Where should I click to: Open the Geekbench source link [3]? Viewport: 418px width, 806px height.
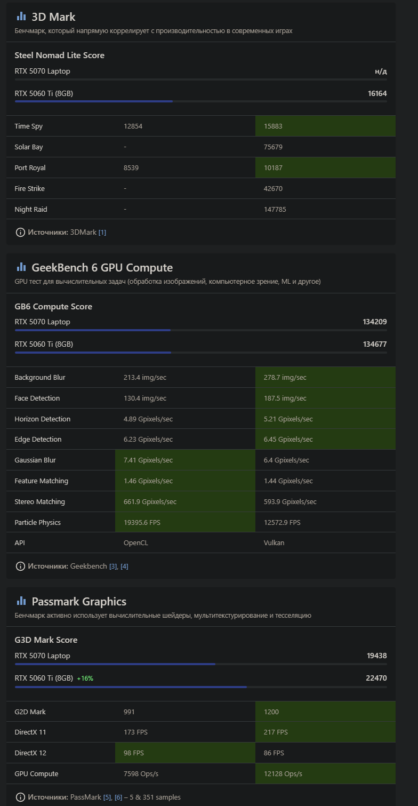point(113,566)
